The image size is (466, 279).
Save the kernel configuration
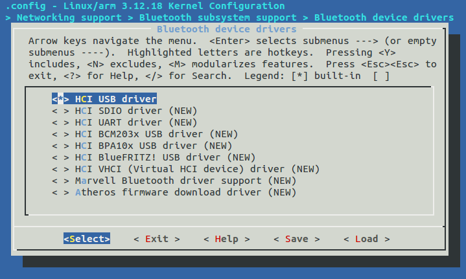[x=297, y=239]
